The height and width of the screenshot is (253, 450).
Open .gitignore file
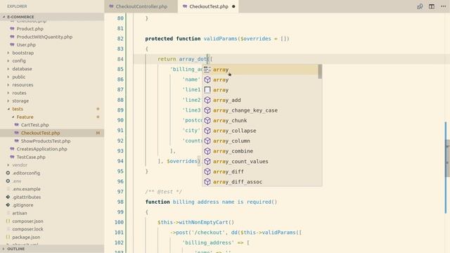(x=22, y=205)
